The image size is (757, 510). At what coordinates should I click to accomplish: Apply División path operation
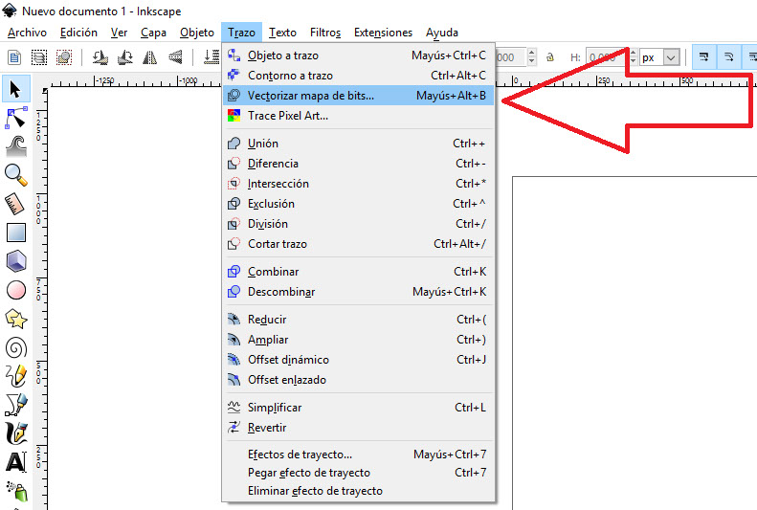coord(359,224)
